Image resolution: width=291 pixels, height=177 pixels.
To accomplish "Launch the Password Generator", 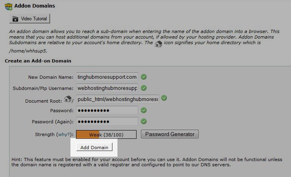I will pyautogui.click(x=170, y=134).
